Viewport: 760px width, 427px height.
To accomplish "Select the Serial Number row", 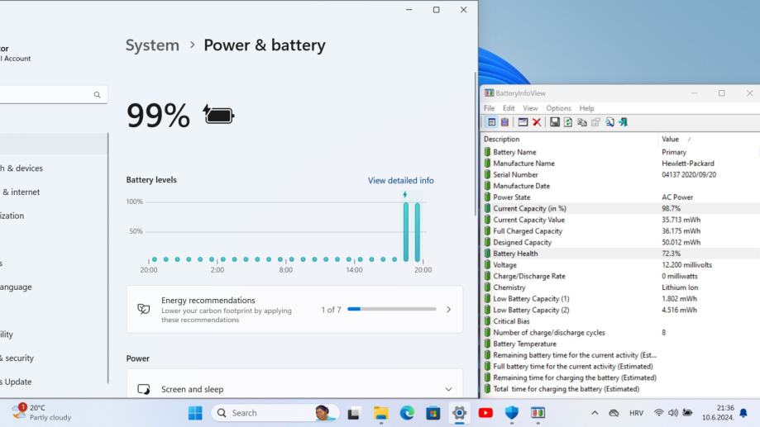I will 620,174.
